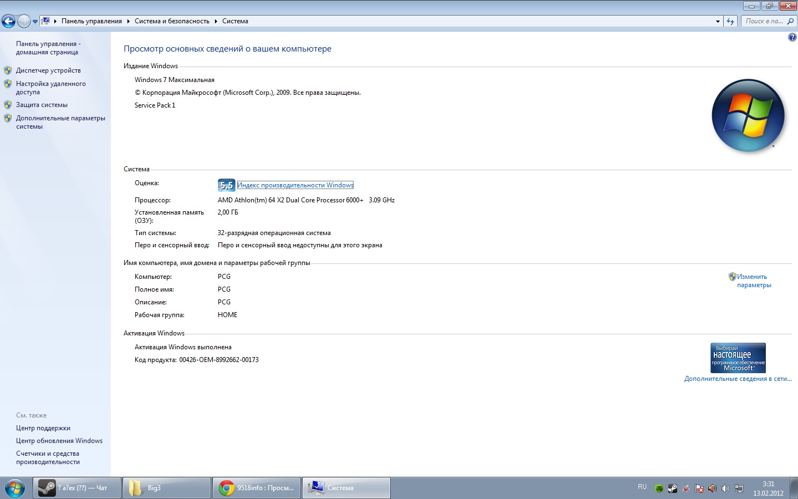Click Система breadcrumb item
The height and width of the screenshot is (499, 798).
235,21
